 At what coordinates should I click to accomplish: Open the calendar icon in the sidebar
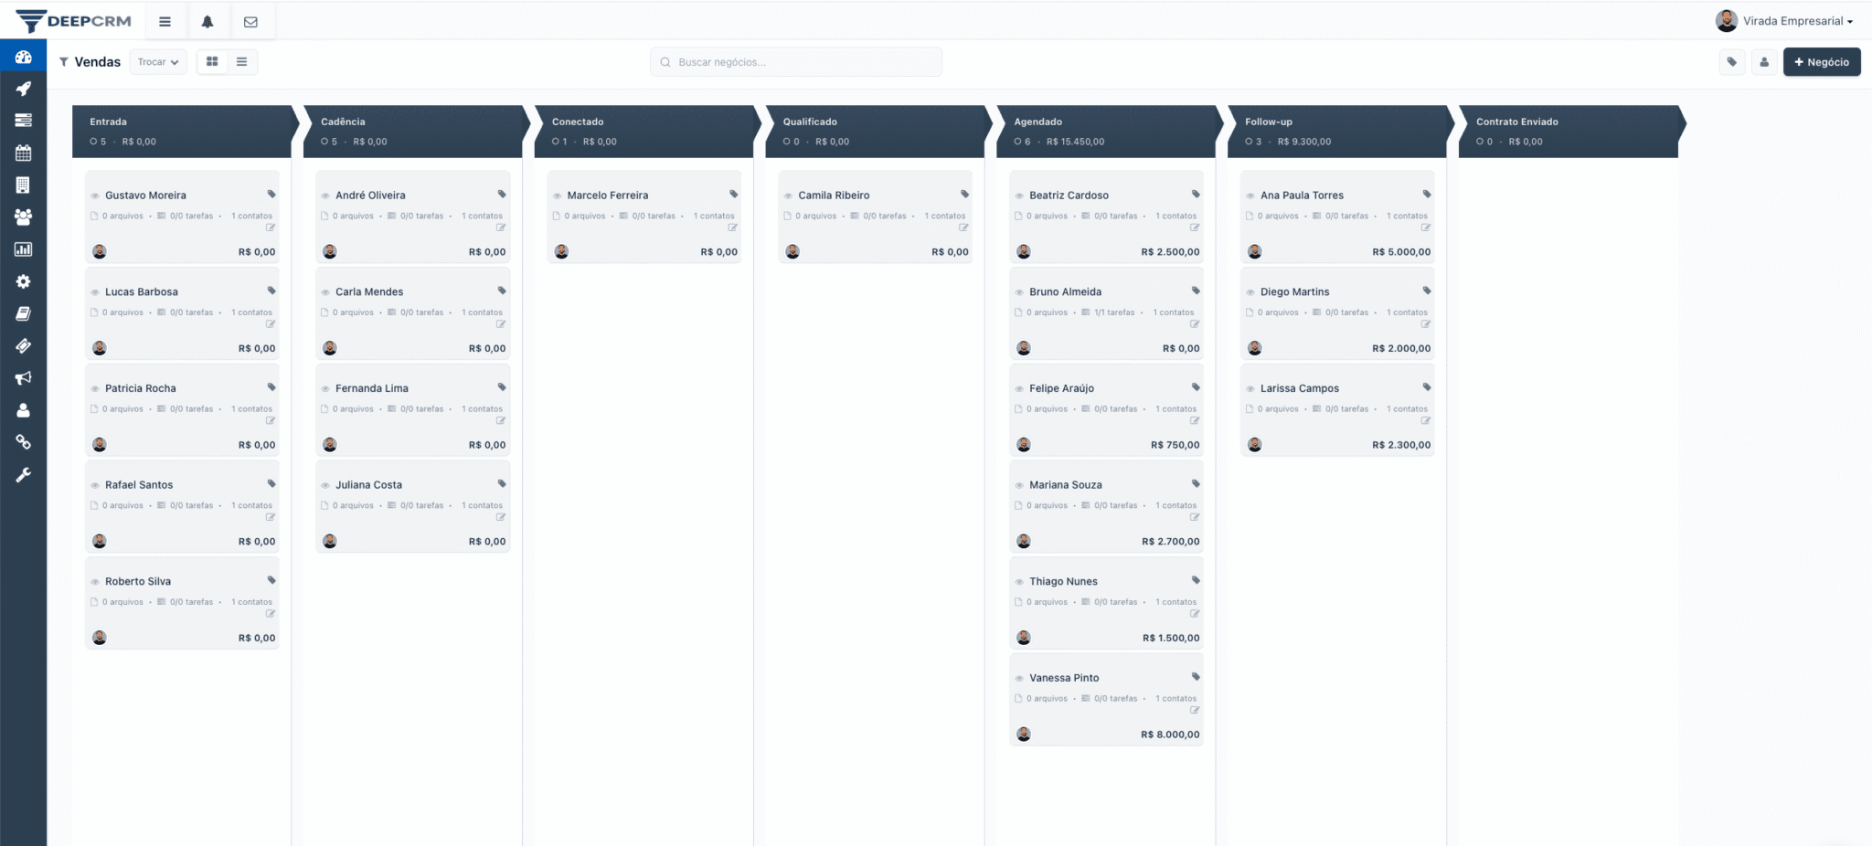[23, 153]
